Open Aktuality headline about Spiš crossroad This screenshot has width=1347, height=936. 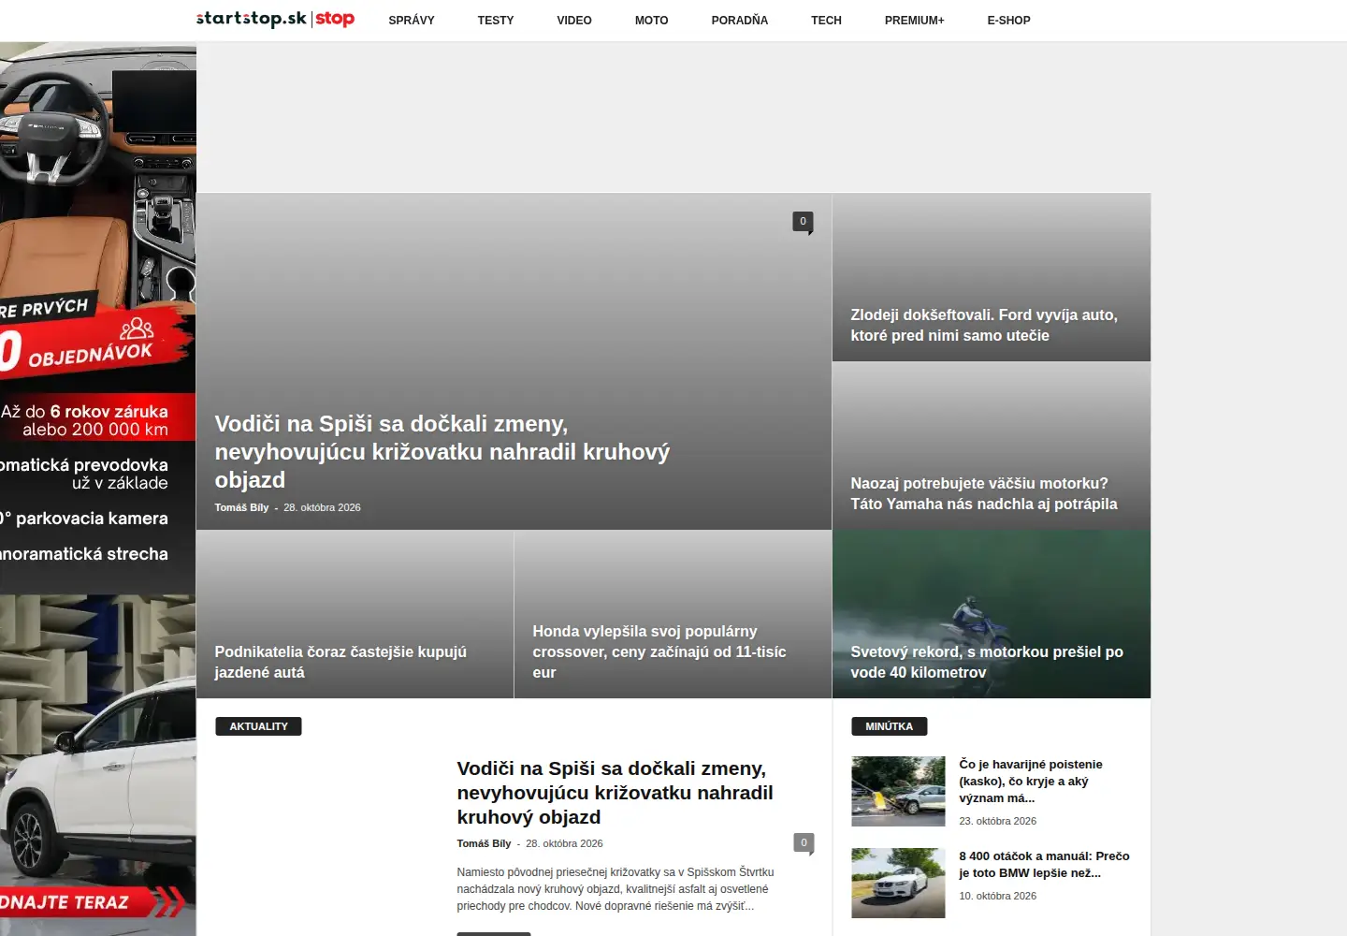(615, 793)
